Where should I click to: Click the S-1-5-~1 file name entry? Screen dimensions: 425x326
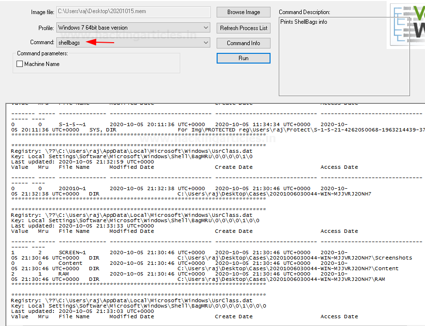(72, 124)
